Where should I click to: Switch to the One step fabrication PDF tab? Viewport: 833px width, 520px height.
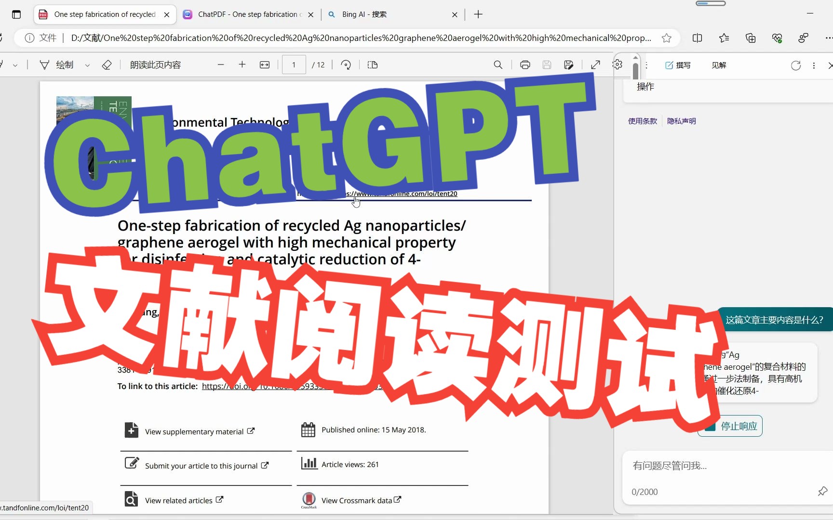point(105,14)
